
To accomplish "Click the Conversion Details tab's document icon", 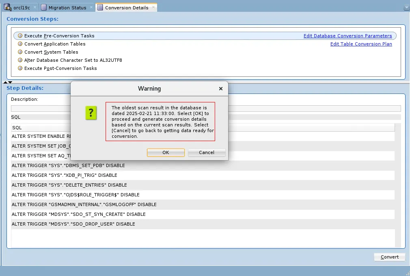I will click(x=100, y=7).
